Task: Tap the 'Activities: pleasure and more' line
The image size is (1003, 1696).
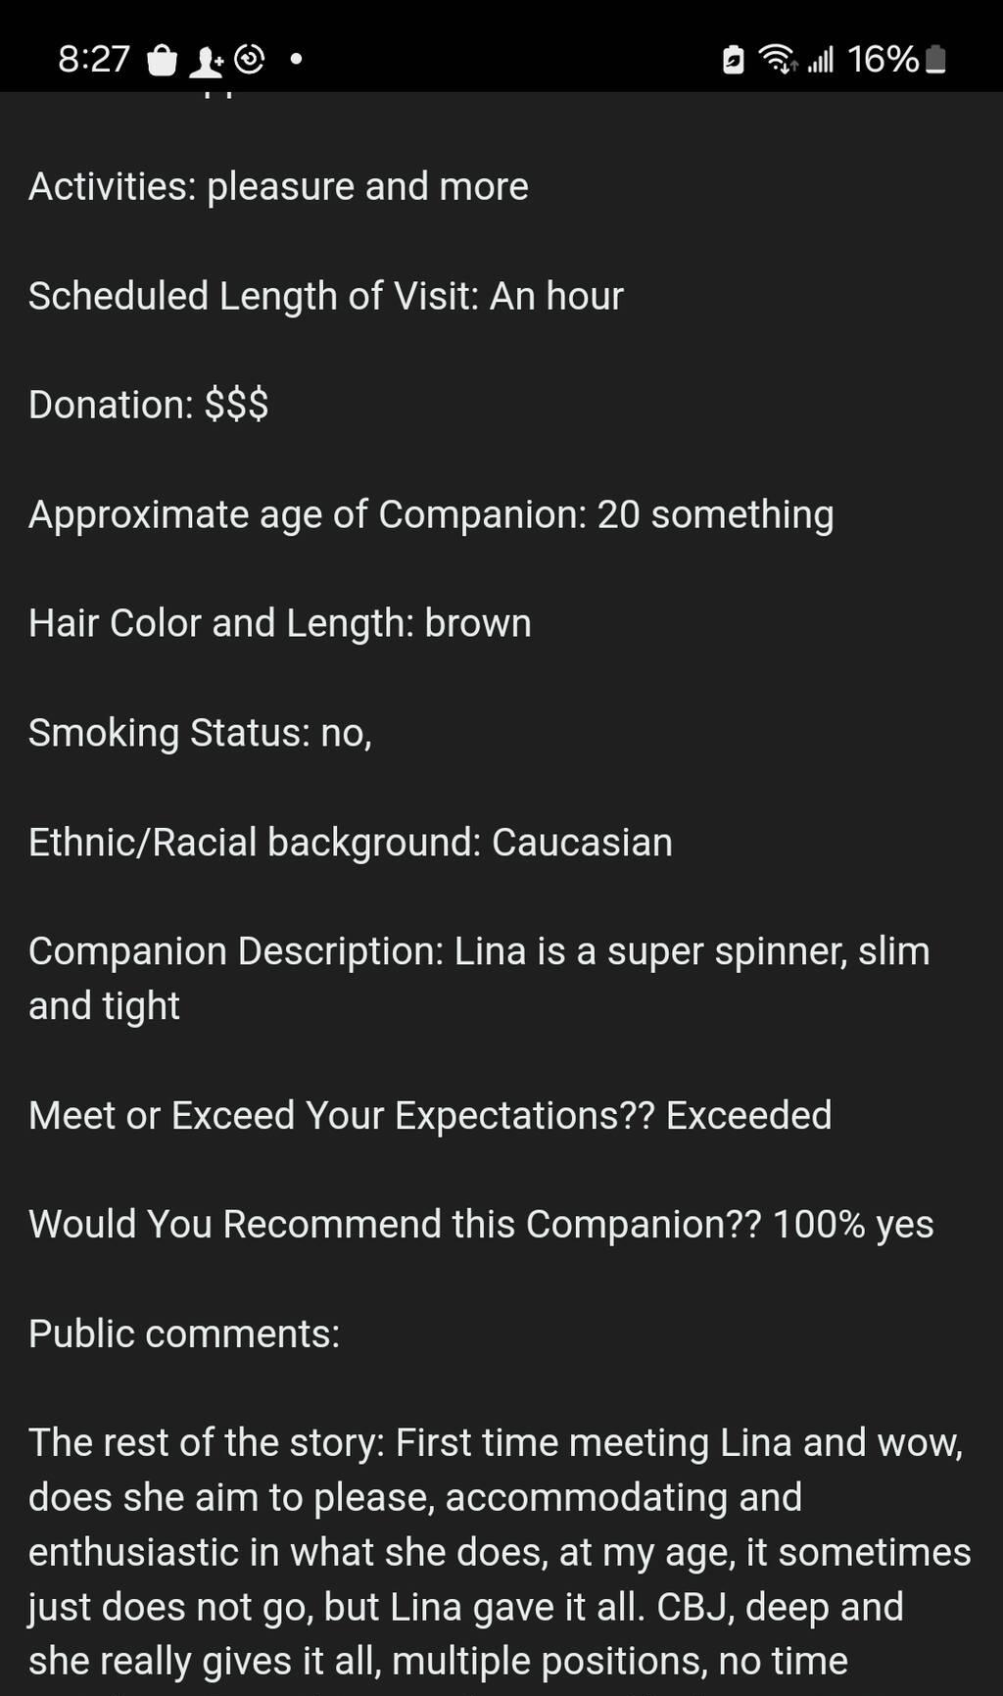Action: pos(278,186)
